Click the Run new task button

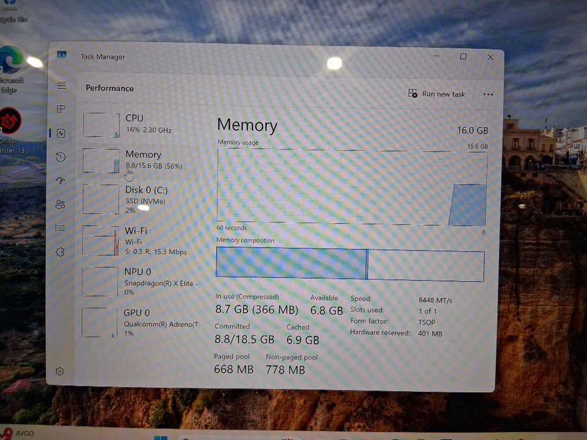437,94
